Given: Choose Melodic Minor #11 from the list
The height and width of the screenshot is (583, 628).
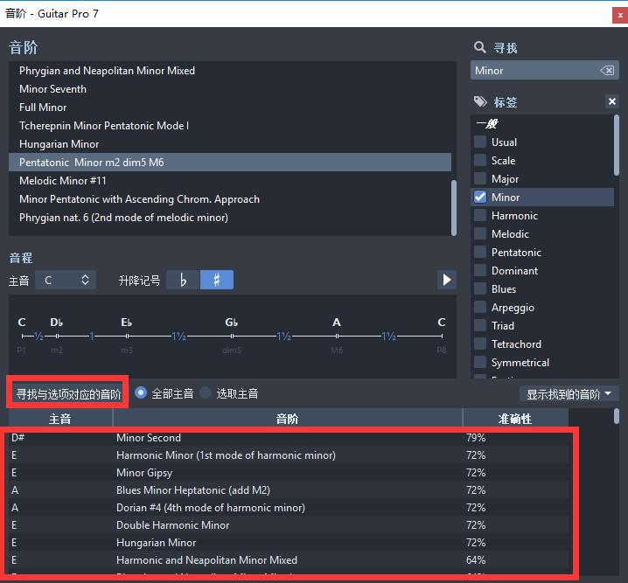Looking at the screenshot, I should [x=63, y=181].
